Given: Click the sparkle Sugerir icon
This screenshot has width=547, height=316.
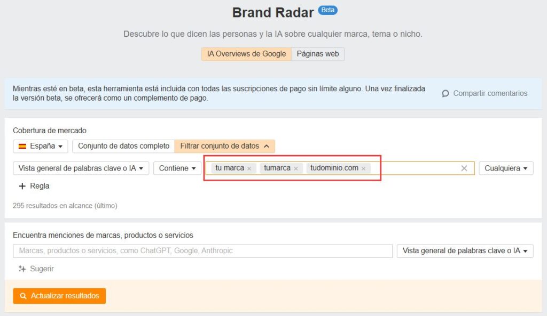Looking at the screenshot, I should pyautogui.click(x=22, y=269).
